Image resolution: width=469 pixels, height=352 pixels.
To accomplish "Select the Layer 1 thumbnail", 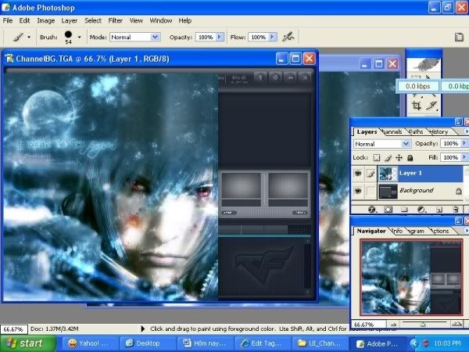I will 388,174.
